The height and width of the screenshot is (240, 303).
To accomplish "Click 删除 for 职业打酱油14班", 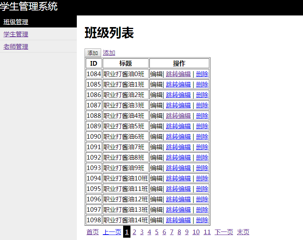I will 202,220.
